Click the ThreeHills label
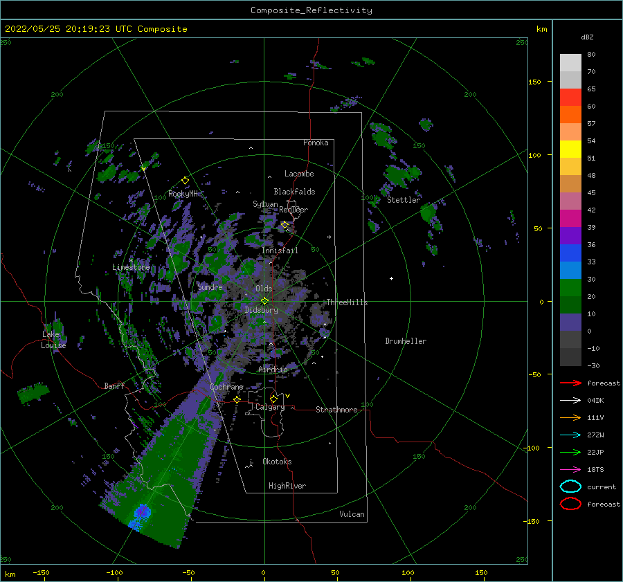Viewport: 623px width, 582px height. tap(347, 302)
